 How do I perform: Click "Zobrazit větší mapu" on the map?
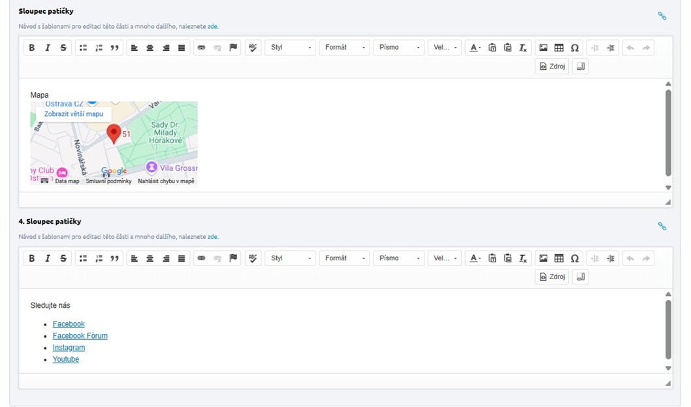pyautogui.click(x=74, y=113)
